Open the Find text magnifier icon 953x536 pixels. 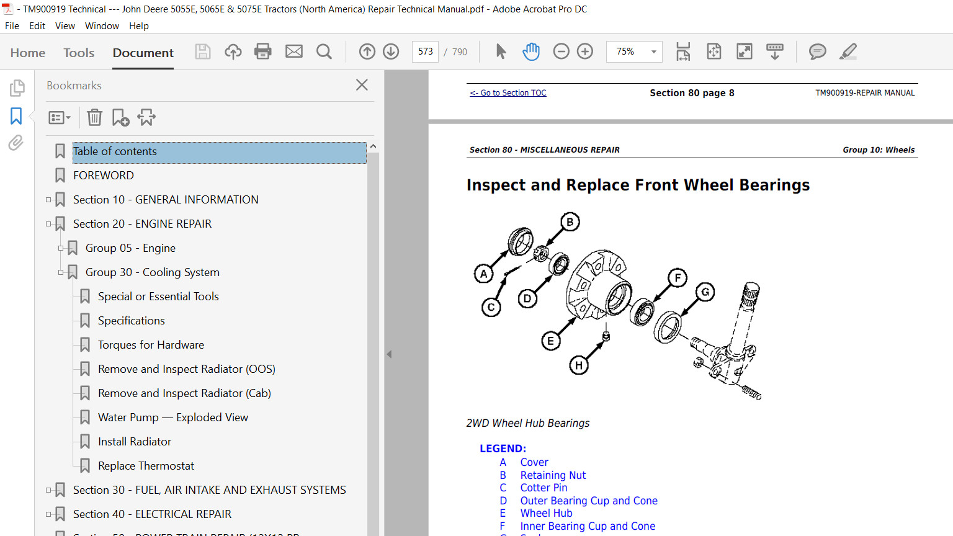324,51
